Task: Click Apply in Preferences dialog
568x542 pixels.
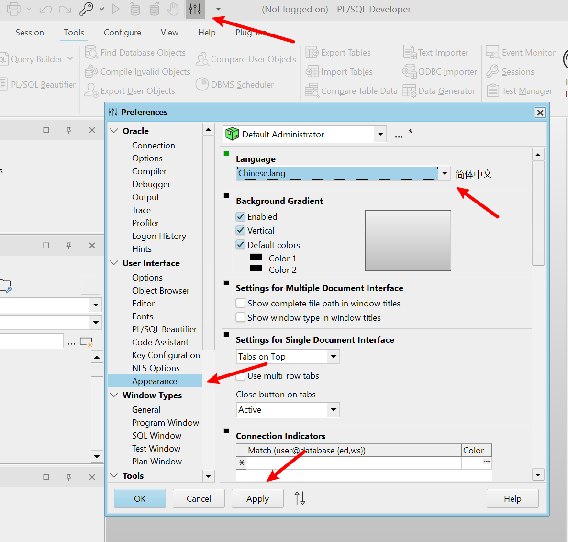Action: pos(257,498)
